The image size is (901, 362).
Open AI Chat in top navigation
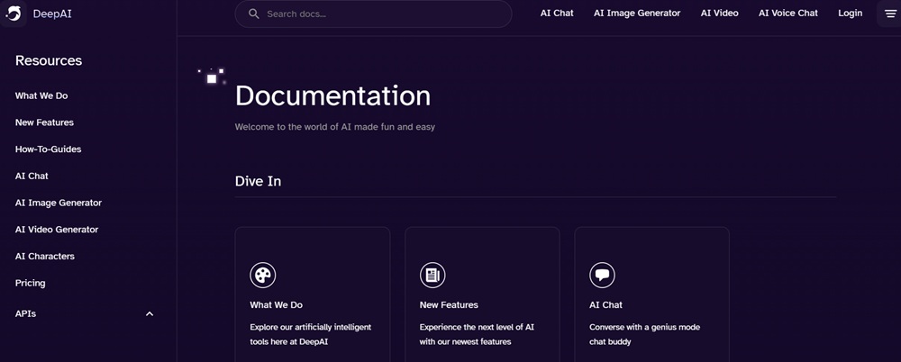click(x=557, y=14)
